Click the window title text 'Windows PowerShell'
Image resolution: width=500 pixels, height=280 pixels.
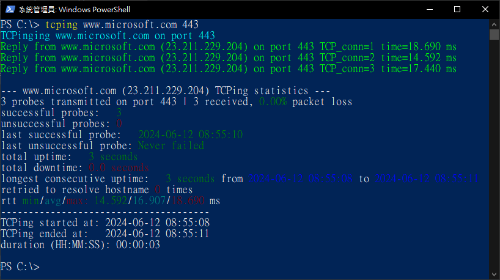tap(94, 10)
